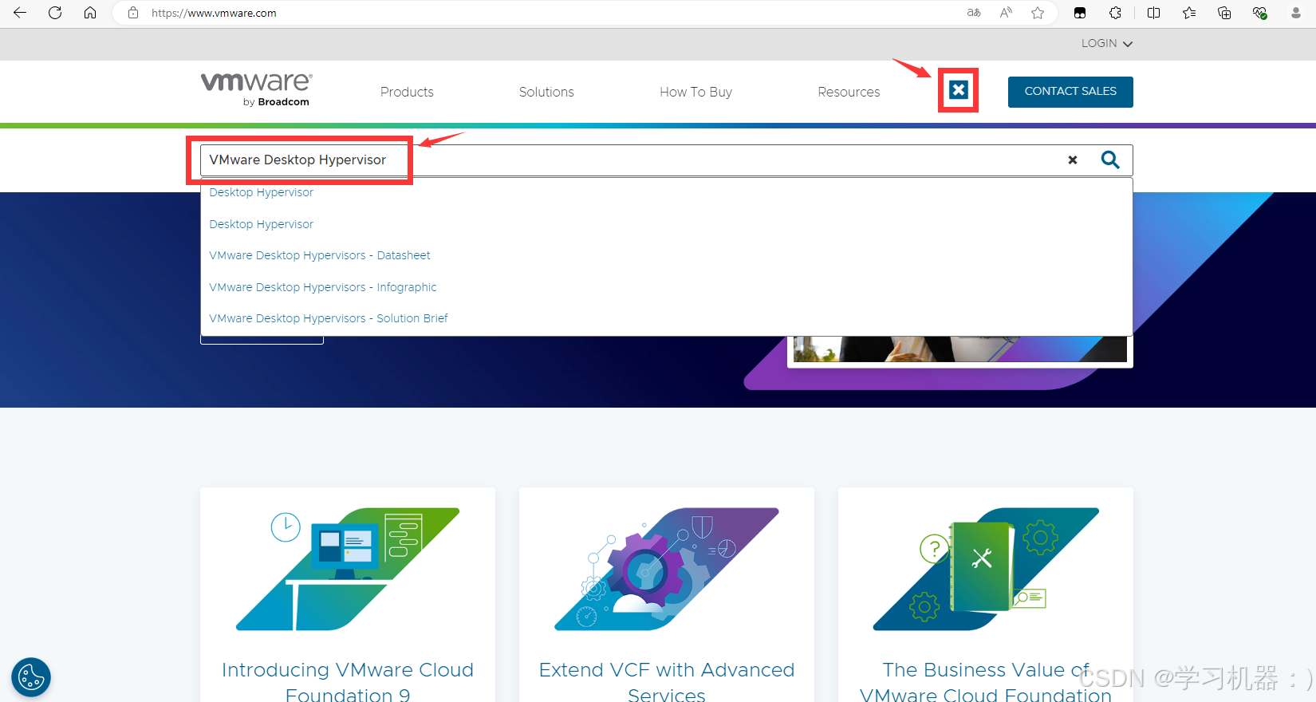Click the Advanced Services gear illustration
This screenshot has height=702, width=1316.
point(667,569)
